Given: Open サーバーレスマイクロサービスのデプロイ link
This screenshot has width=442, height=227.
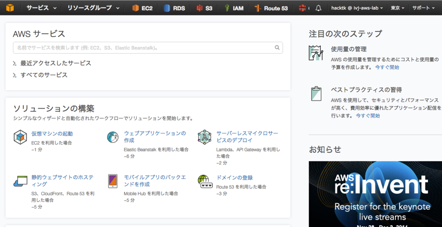Looking at the screenshot, I should (247, 137).
